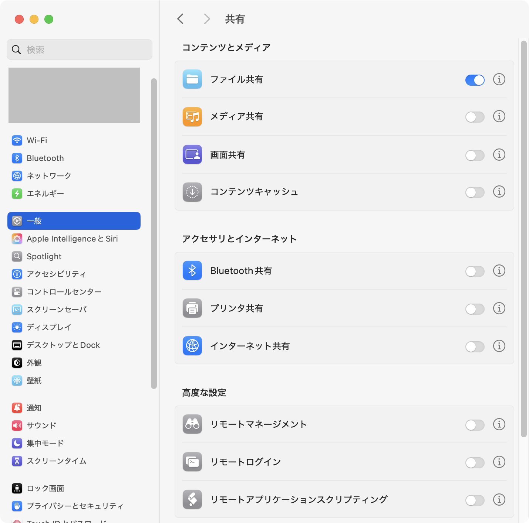
Task: Select 一般 in the sidebar
Action: tap(74, 221)
